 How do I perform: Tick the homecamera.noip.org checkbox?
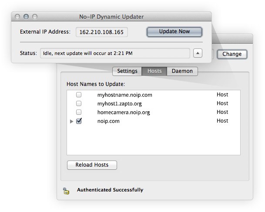pos(79,112)
